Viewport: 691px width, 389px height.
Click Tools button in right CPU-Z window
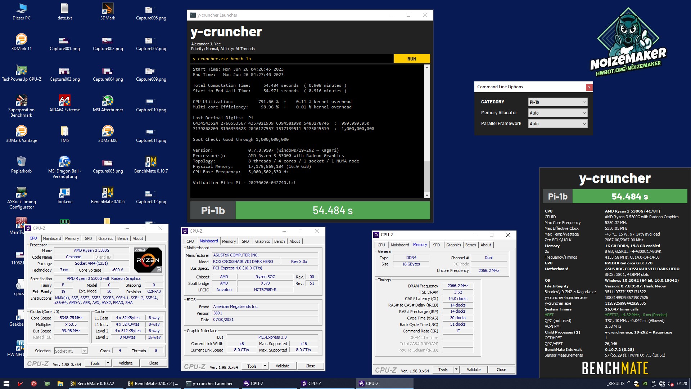click(443, 370)
